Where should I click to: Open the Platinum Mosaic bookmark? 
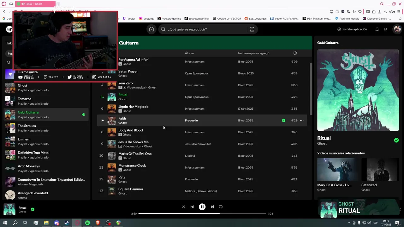347,19
